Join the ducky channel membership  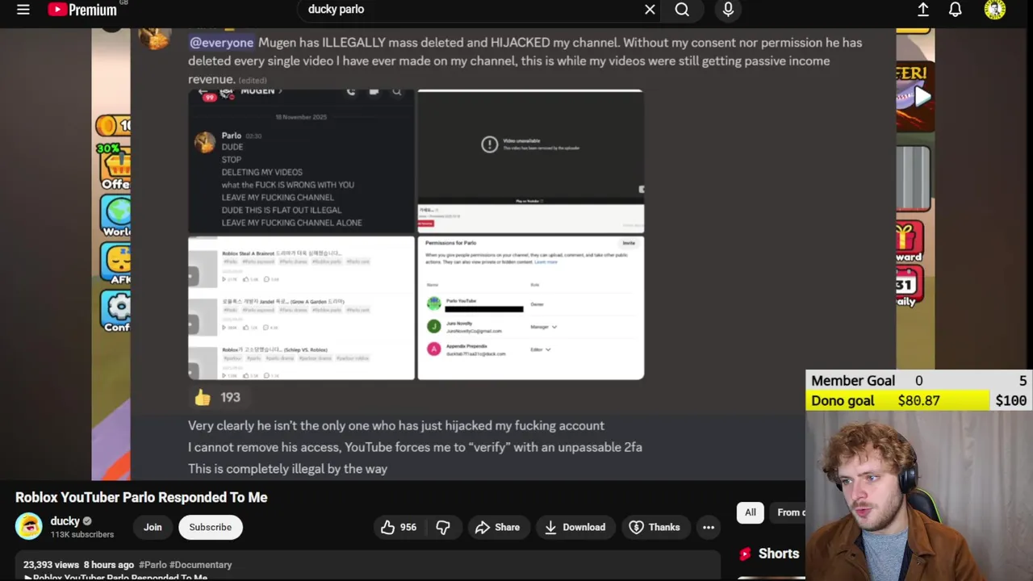153,527
